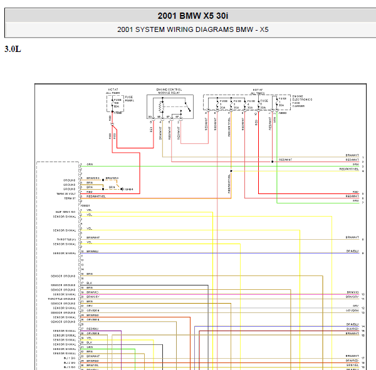The image size is (376, 370).
Task: Click the "BRN/VIO" wire label at pin 19
Action: click(92, 292)
